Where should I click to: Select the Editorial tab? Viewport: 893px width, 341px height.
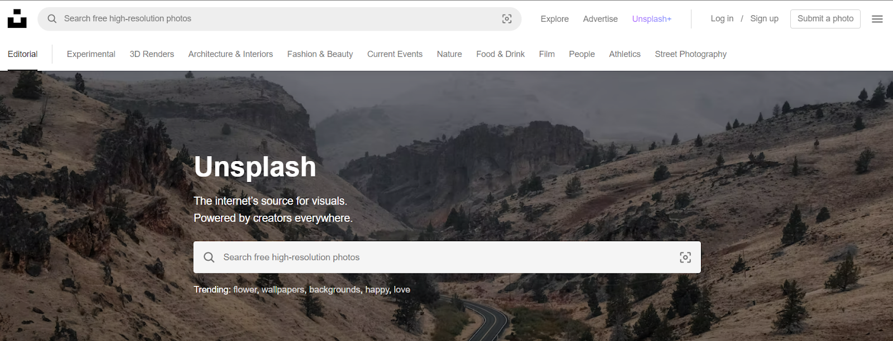point(23,54)
